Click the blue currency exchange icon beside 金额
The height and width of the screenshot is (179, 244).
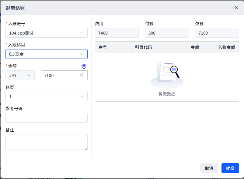(x=84, y=66)
